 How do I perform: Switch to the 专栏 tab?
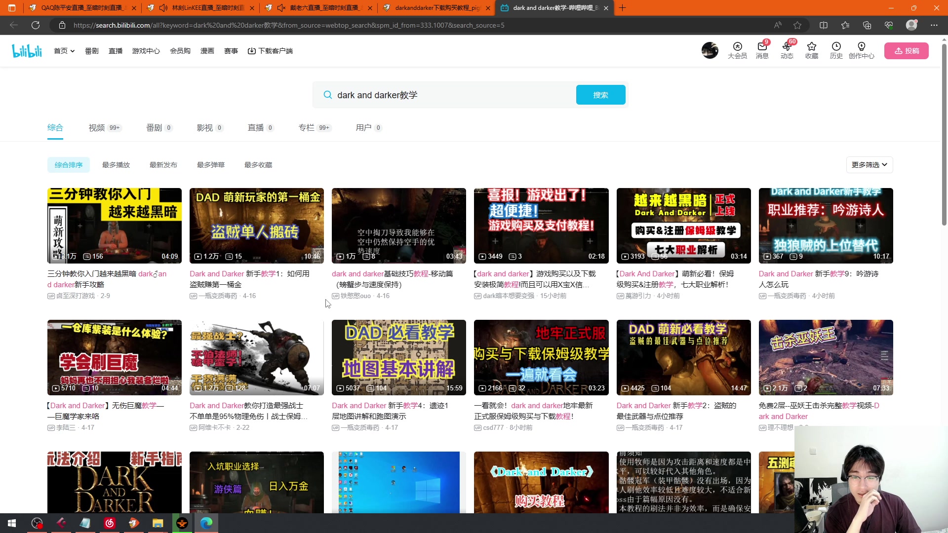click(315, 128)
